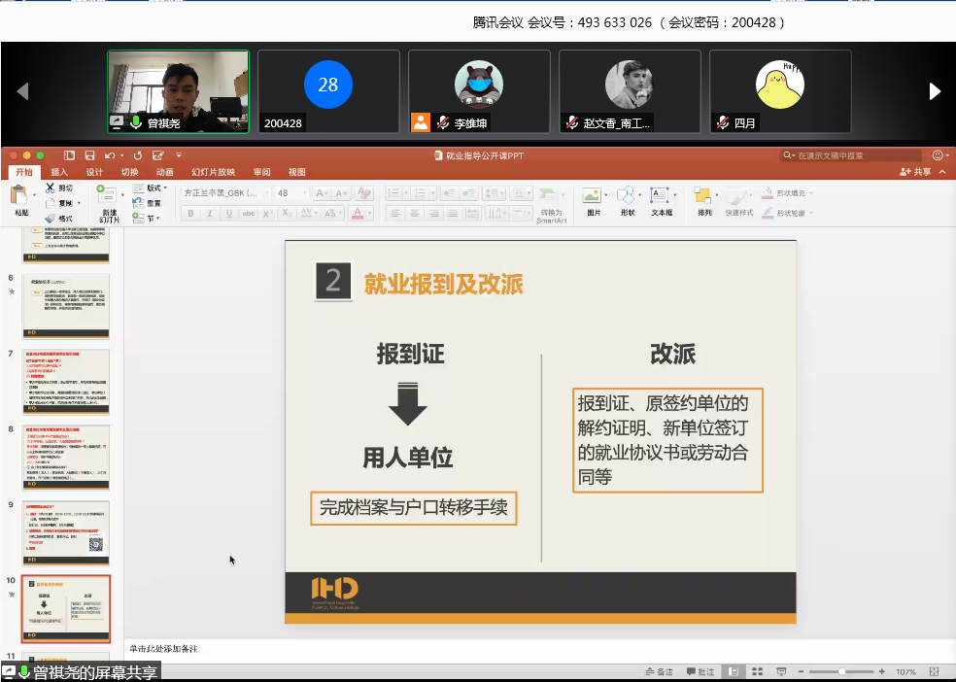Toggle Bold formatting

(190, 214)
